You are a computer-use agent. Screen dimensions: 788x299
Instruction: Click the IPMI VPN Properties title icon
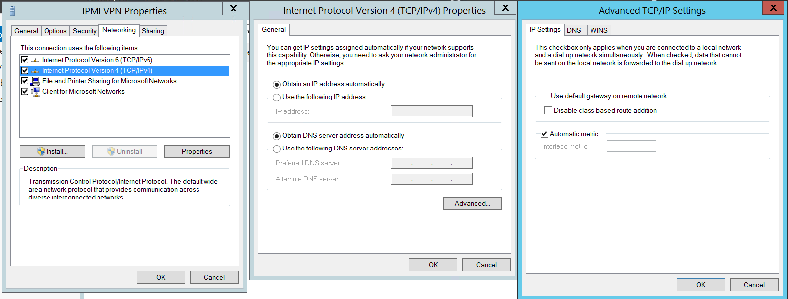(12, 11)
